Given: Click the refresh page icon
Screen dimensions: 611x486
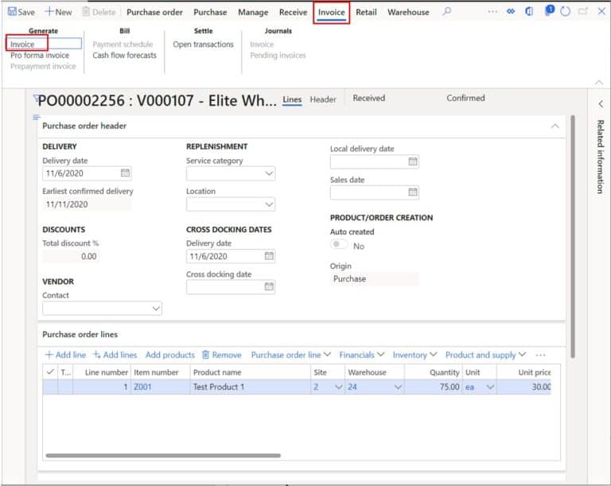Looking at the screenshot, I should (x=565, y=12).
